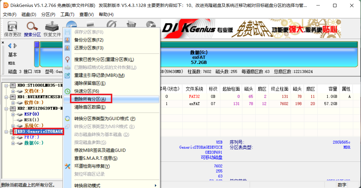Expand the 文档(E:) partition tree node
361x188 pixels.
13,91
